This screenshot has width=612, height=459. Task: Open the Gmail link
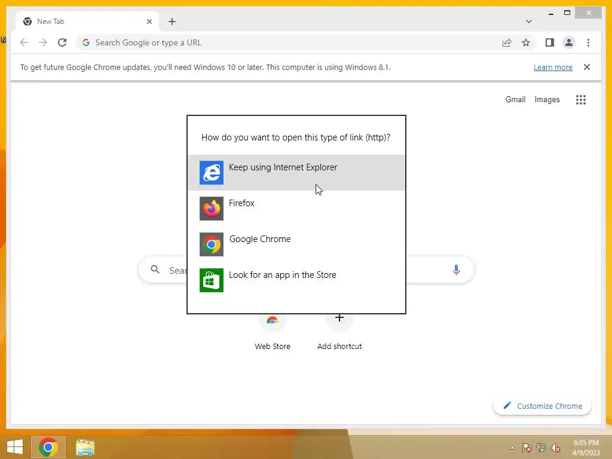pyautogui.click(x=515, y=100)
